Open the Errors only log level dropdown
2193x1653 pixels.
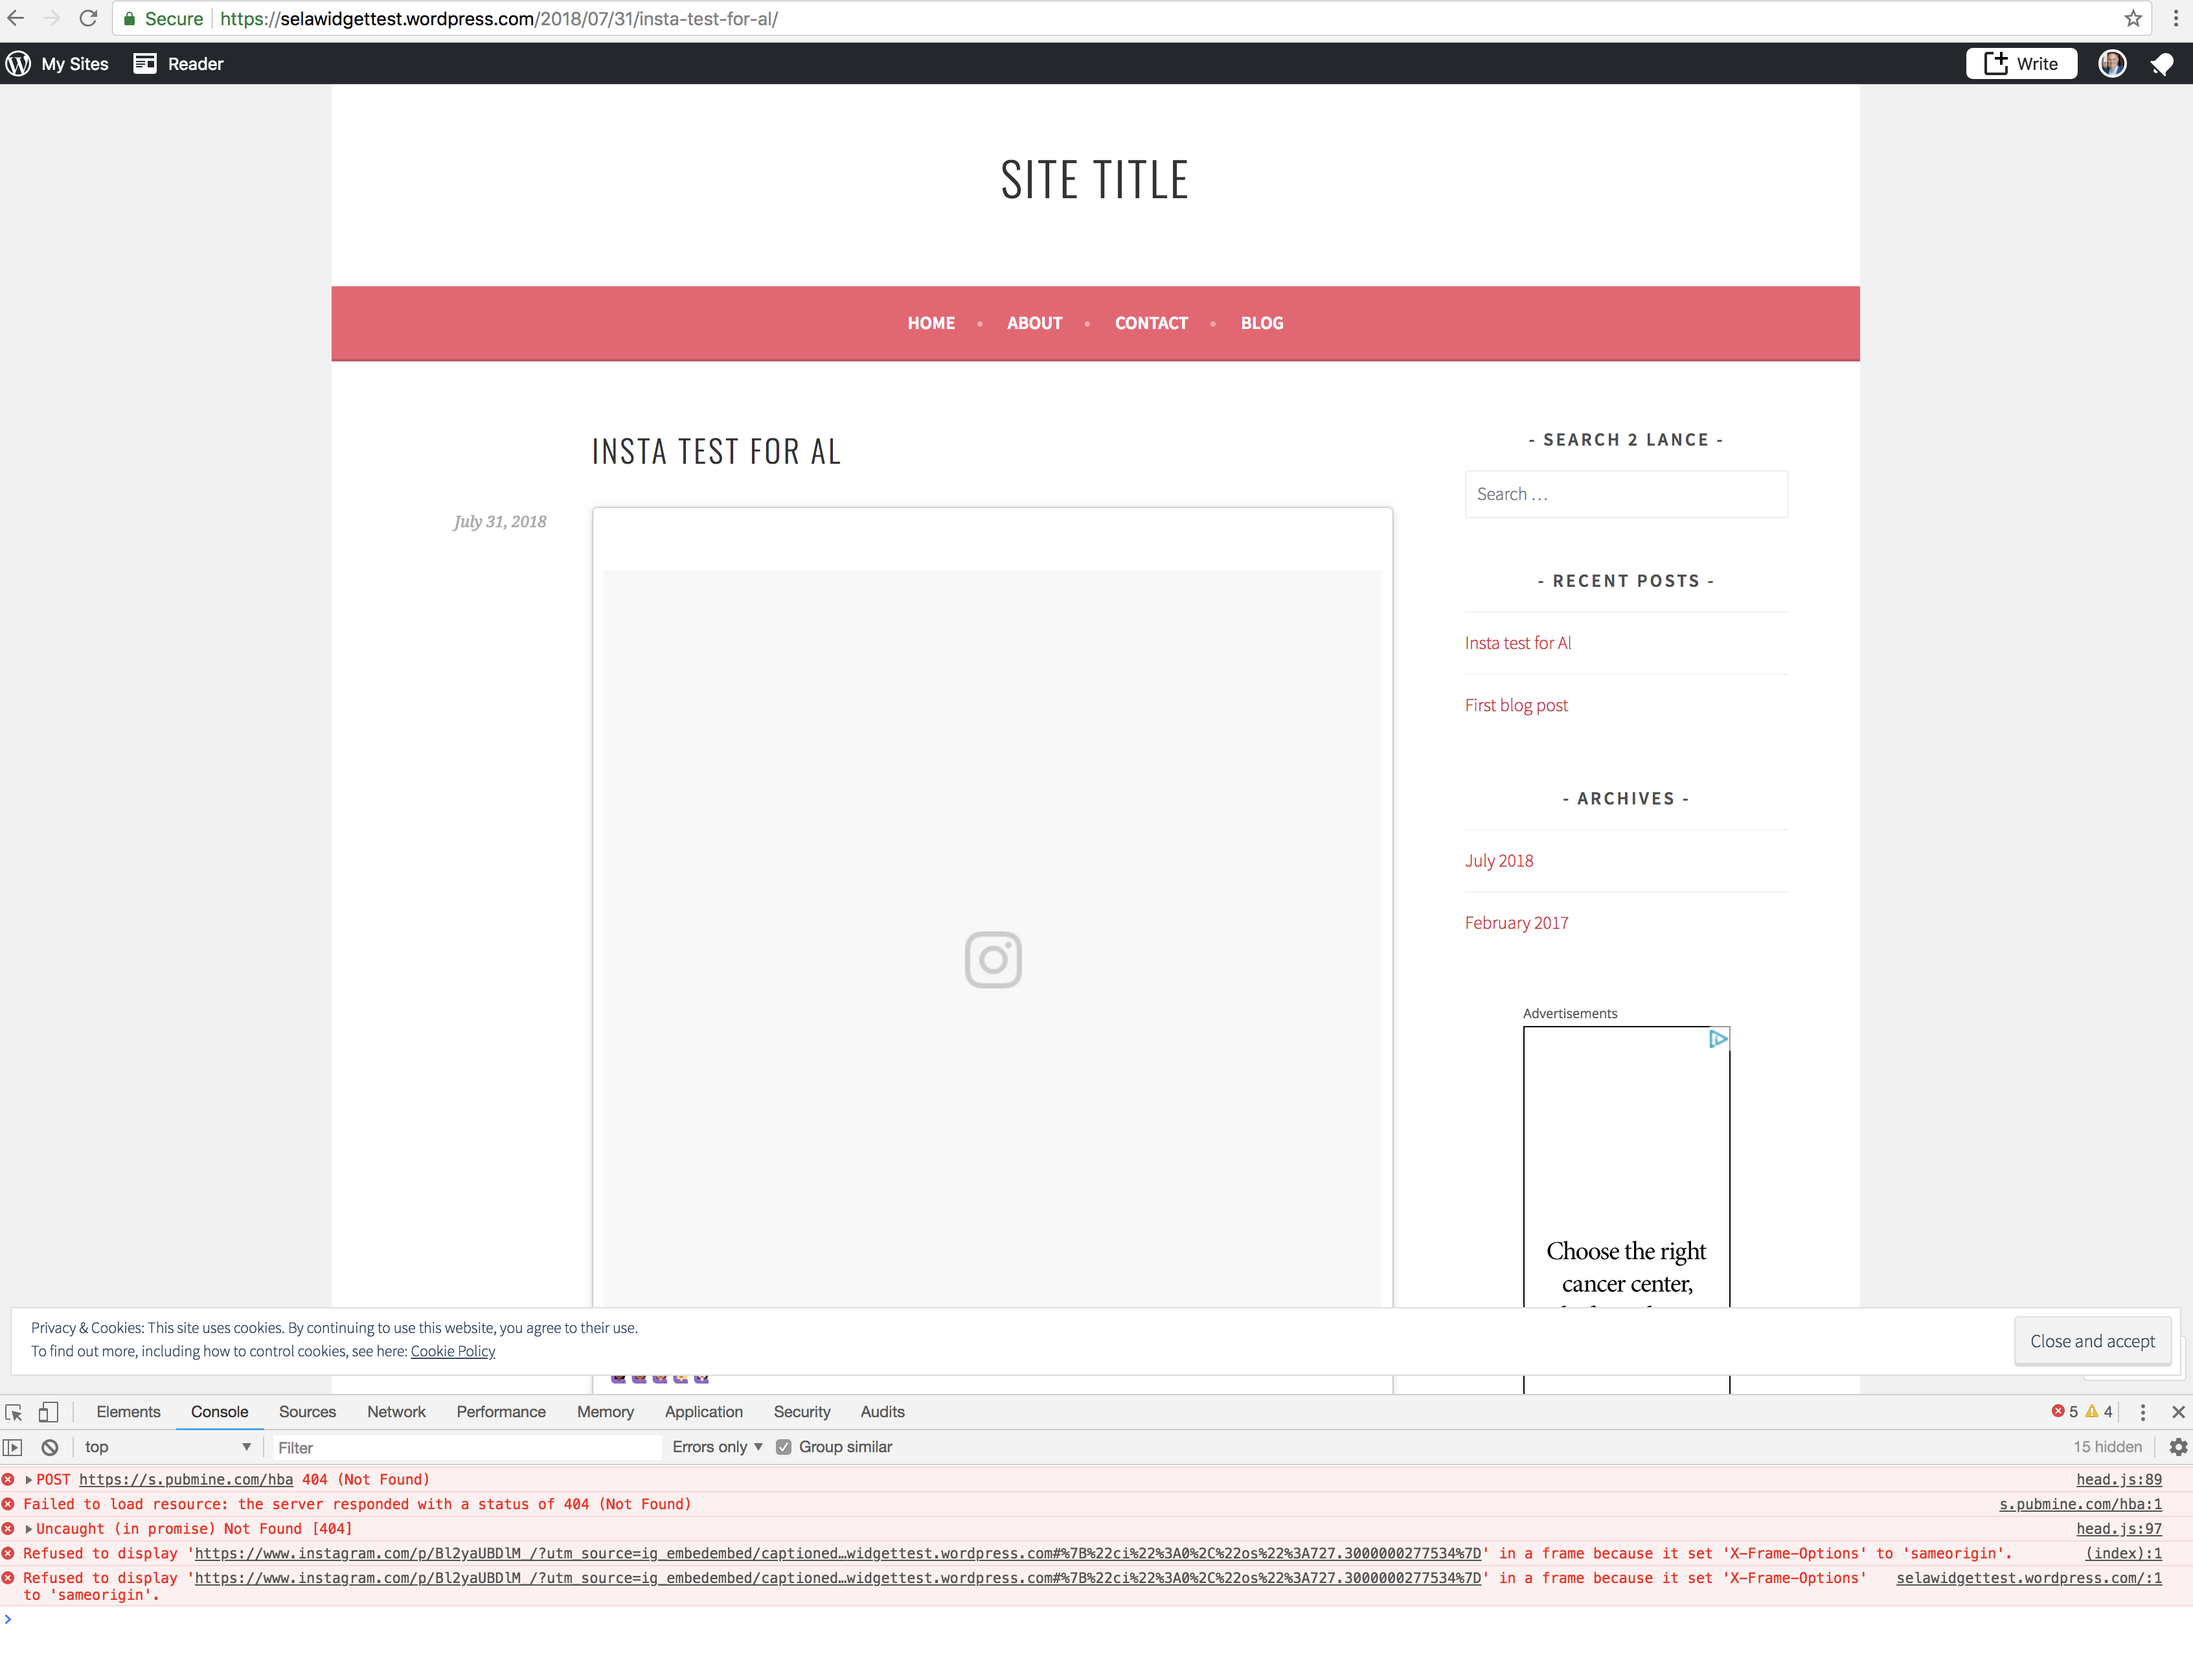pos(716,1447)
